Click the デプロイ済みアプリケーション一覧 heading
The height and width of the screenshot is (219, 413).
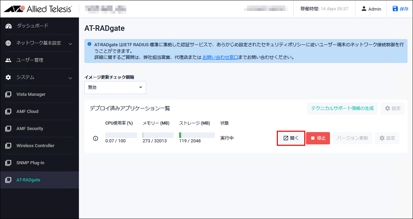130,108
